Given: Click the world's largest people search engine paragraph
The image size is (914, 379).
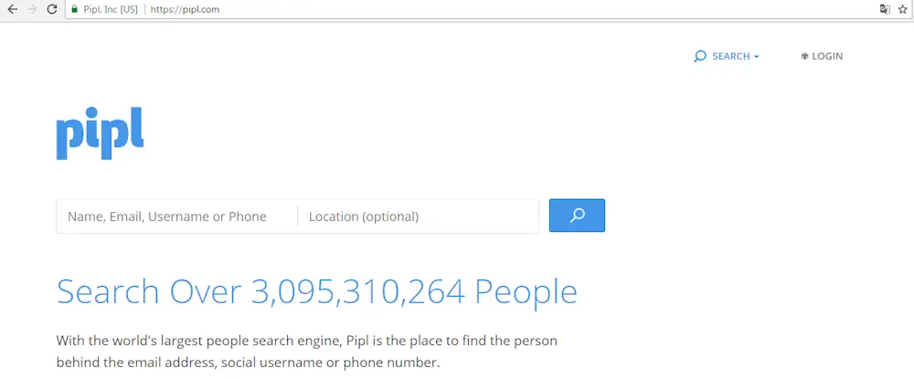Looking at the screenshot, I should 307,352.
